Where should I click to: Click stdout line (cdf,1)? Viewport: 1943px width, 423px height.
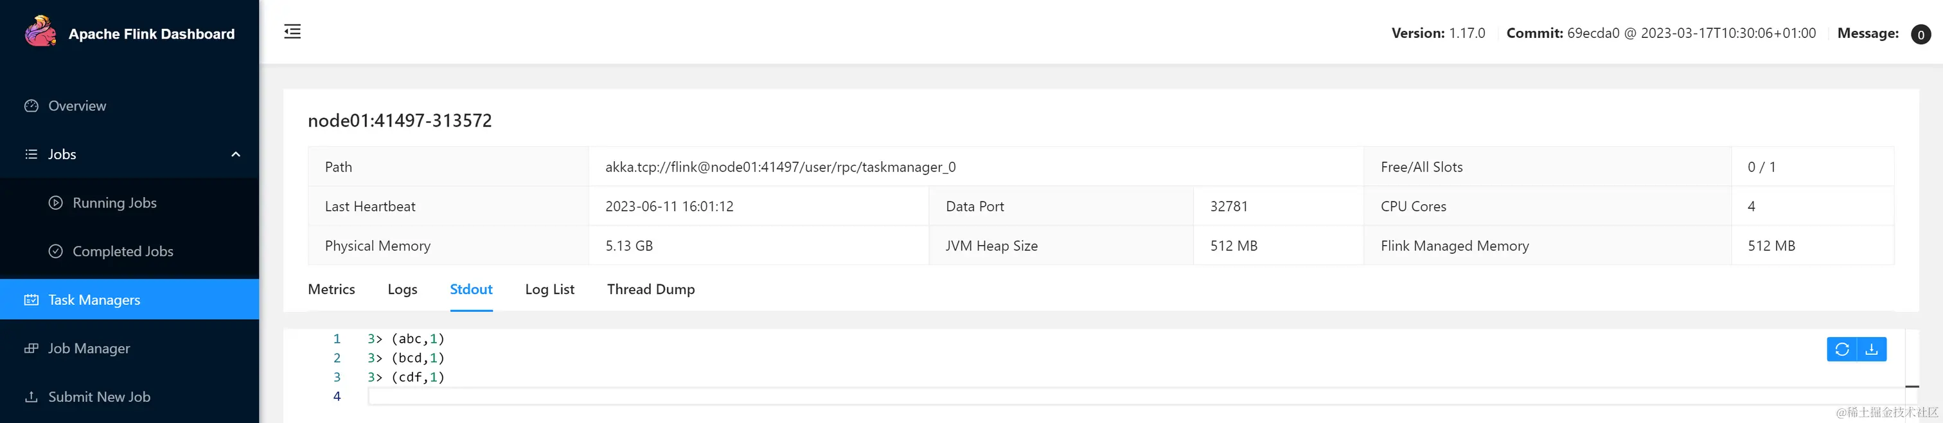pos(406,377)
